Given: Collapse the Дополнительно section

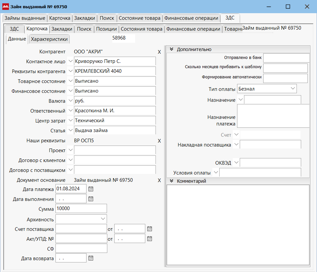Looking at the screenshot, I should 171,49.
